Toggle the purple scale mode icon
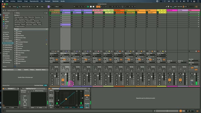The width and height of the screenshot is (201, 113). pyautogui.click(x=49, y=7)
